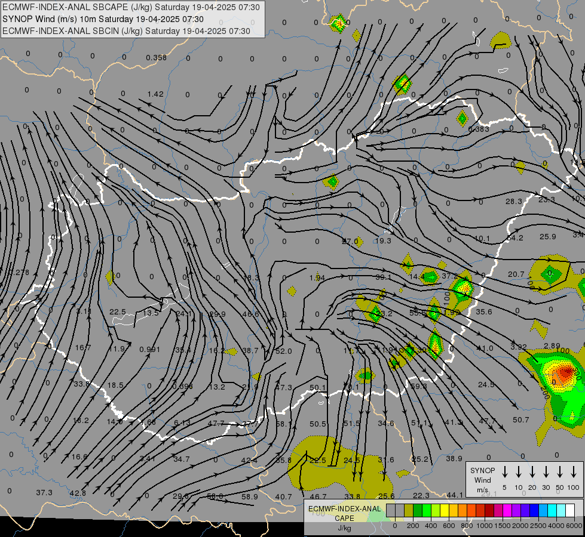Click the 39.1 value on the map

384,277
